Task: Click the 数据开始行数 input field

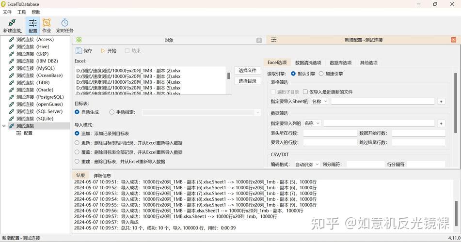Action: tap(419, 133)
